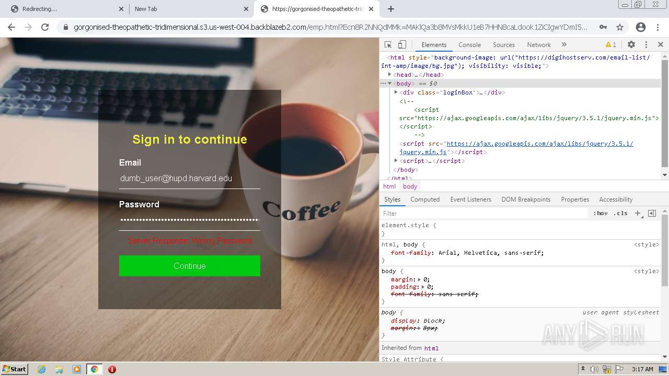Viewport: 669px width, 376px height.
Task: Go back in browser history
Action: click(x=11, y=27)
